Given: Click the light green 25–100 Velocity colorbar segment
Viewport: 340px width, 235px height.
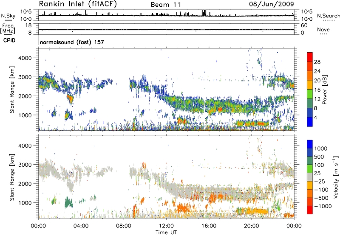Looking at the screenshot, I should pos(310,169).
